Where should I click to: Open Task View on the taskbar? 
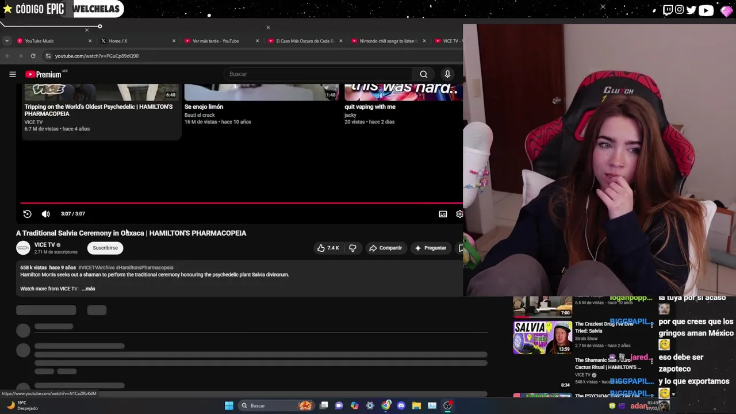[324, 405]
